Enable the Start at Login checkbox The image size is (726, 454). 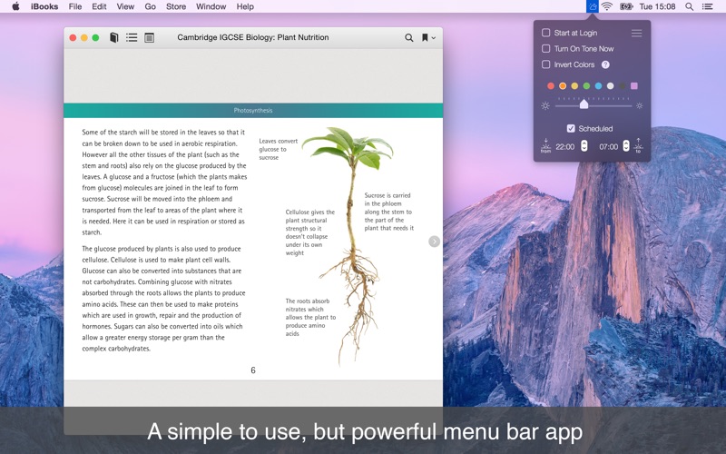(x=545, y=33)
